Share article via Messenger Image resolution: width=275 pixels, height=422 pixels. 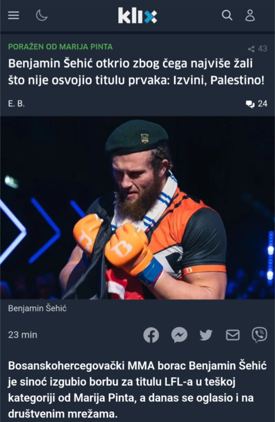179,335
